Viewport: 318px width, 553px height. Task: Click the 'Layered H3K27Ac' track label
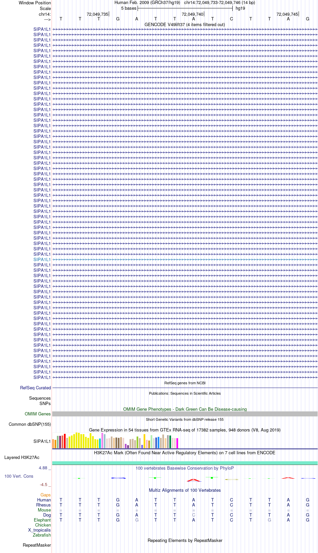22,458
